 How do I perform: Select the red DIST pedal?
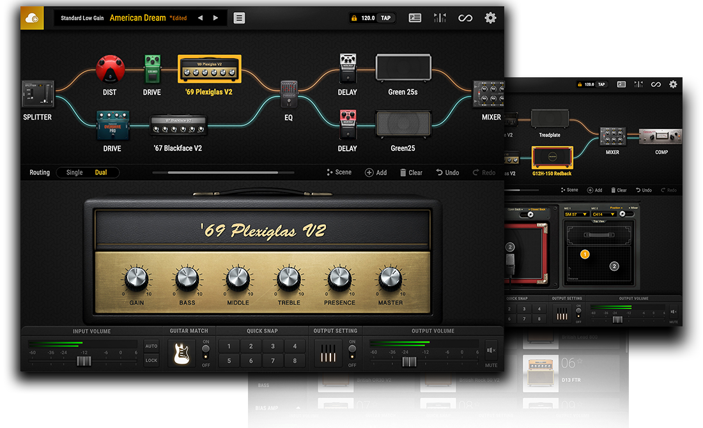[110, 69]
